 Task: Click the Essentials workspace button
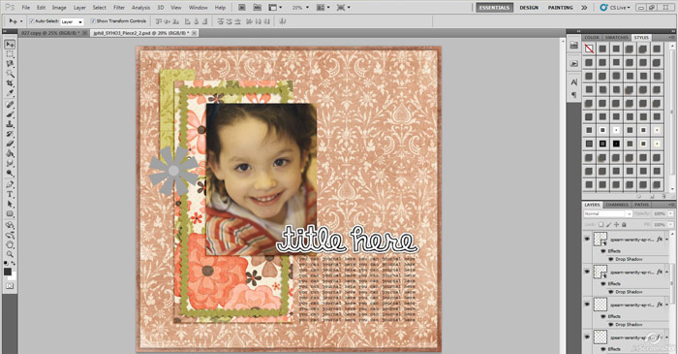495,8
